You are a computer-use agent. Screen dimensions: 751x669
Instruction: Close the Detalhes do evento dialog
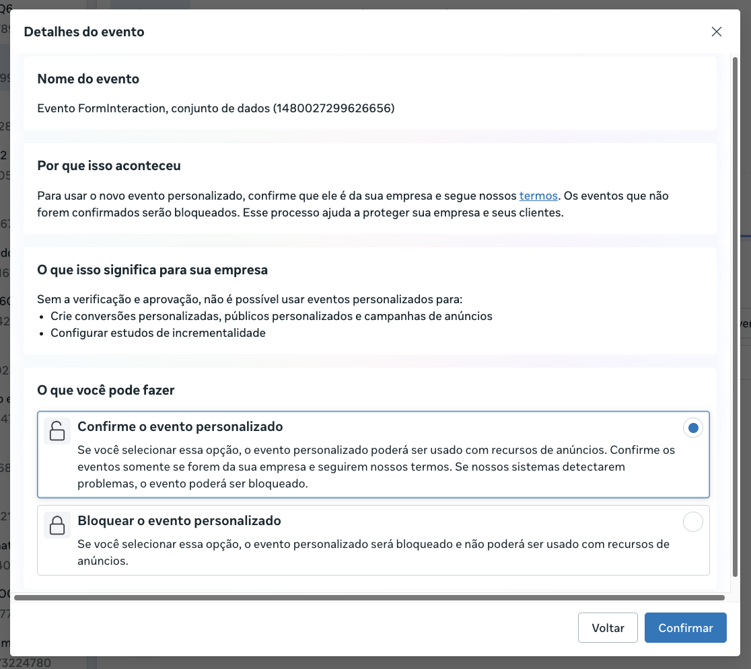coord(717,32)
